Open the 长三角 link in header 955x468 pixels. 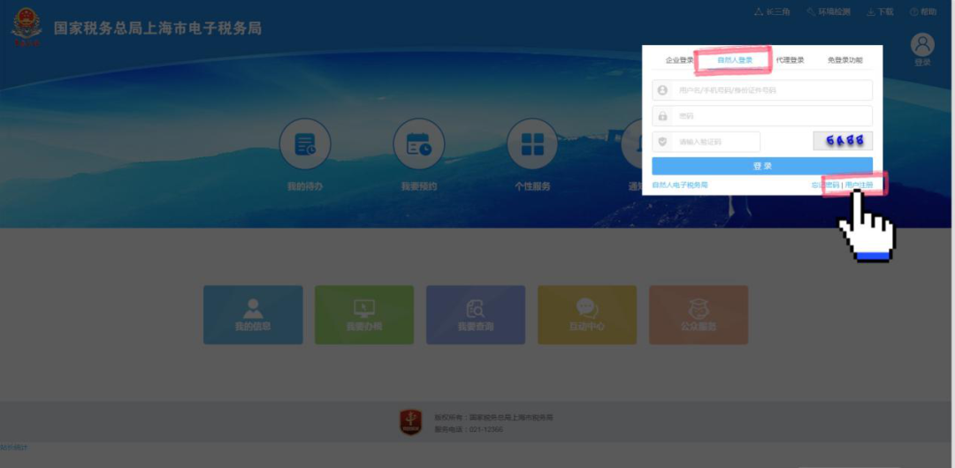click(772, 12)
